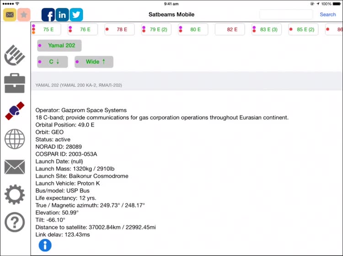Tap the favorites star icon
The width and height of the screenshot is (343, 256).
point(24,15)
